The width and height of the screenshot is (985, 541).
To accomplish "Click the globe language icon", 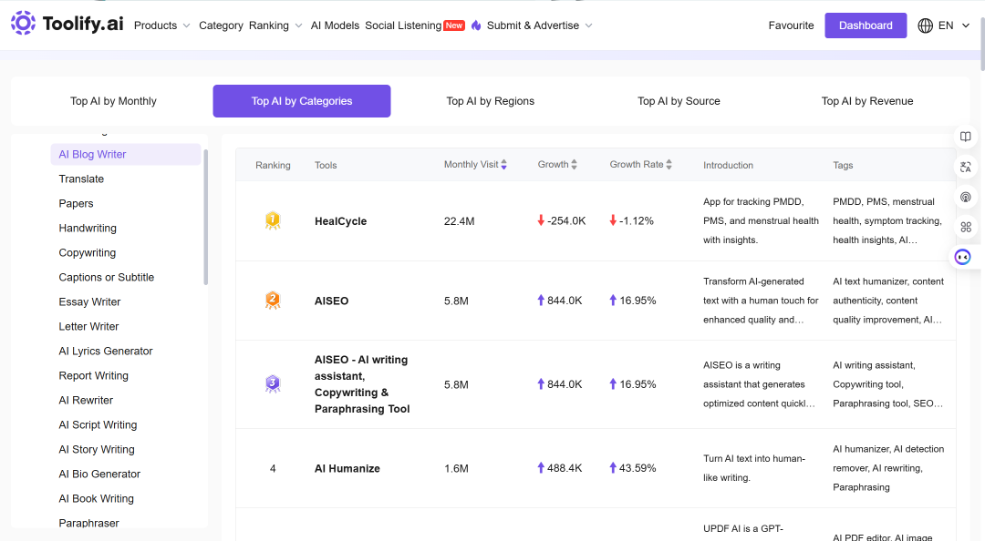I will 926,26.
